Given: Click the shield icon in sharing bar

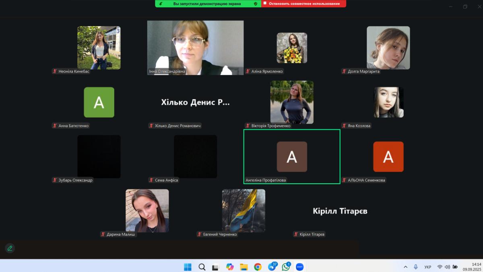Looking at the screenshot, I should (255, 4).
